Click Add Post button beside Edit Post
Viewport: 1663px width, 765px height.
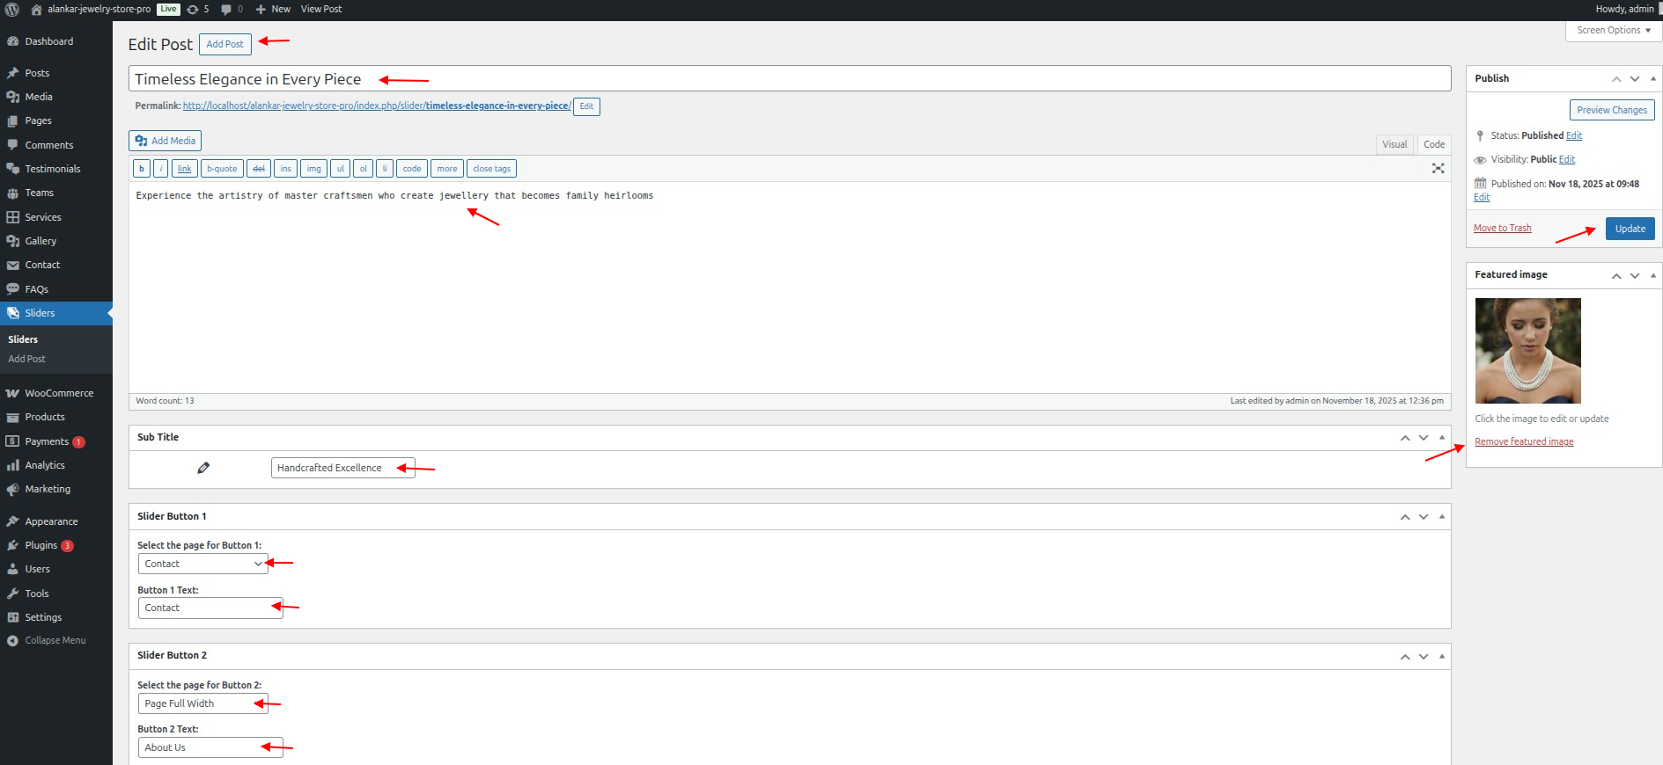[225, 44]
